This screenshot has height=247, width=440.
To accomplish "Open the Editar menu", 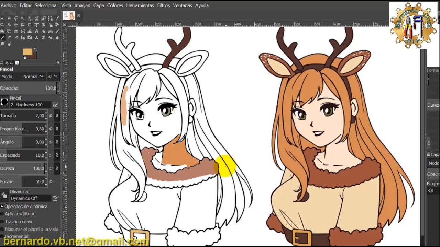I will [25, 5].
